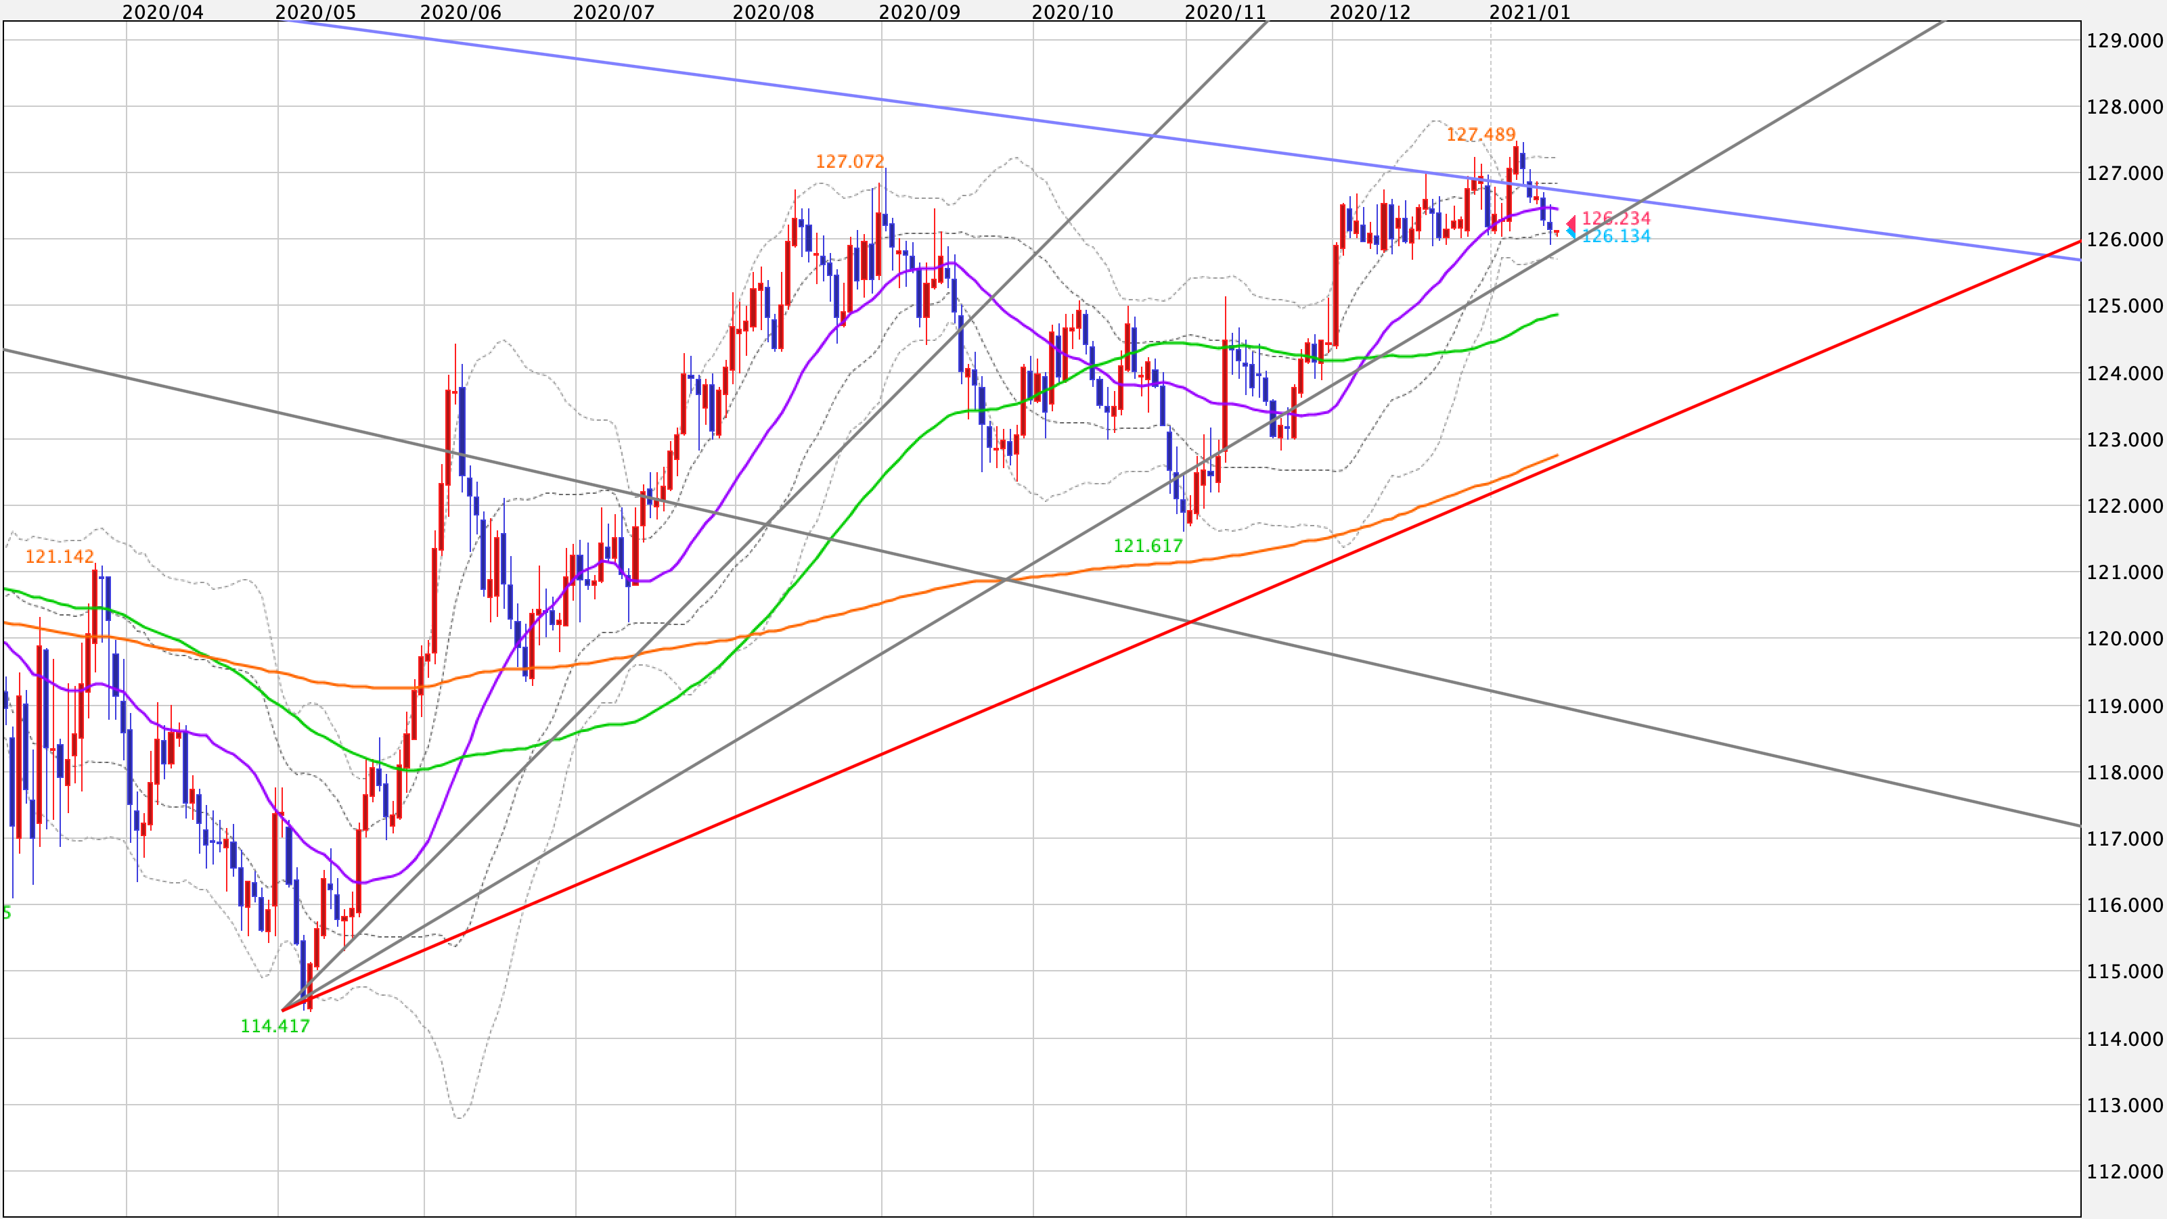2167x1219 pixels.
Task: Click the 118.000 price axis label
Action: [2125, 773]
